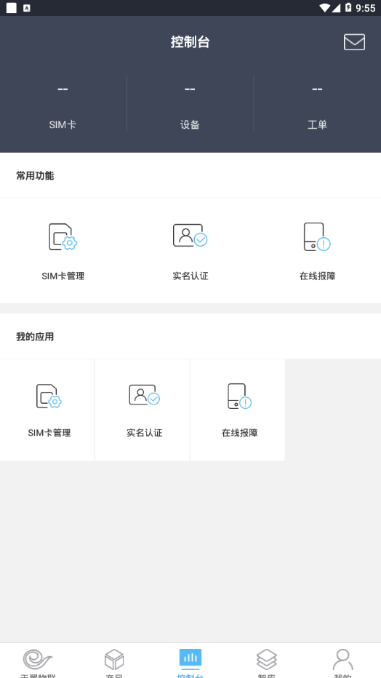Tap the white square notification icon
The height and width of the screenshot is (678, 381).
pyautogui.click(x=12, y=8)
